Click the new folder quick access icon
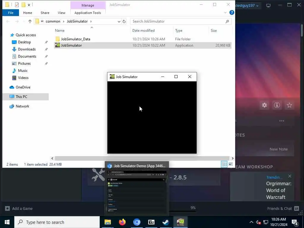The height and width of the screenshot is (228, 304). tap(23, 5)
